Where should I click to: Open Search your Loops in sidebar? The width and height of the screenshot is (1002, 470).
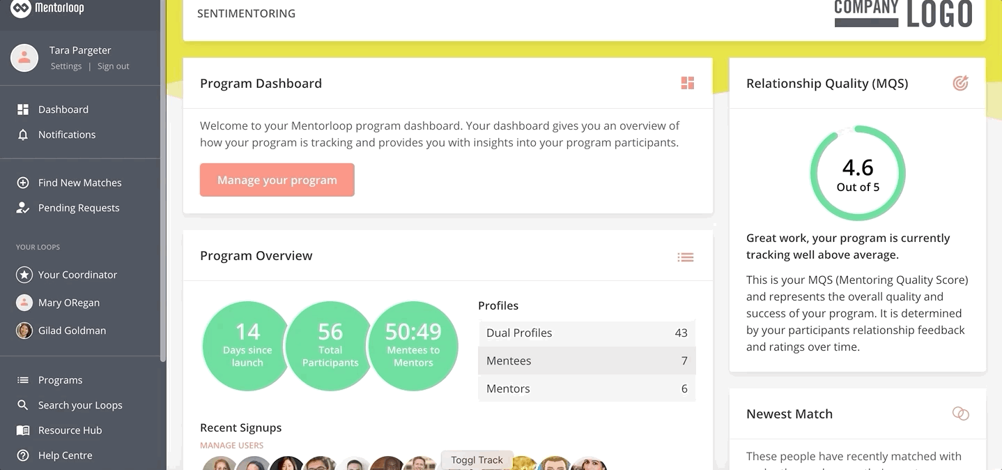[80, 405]
